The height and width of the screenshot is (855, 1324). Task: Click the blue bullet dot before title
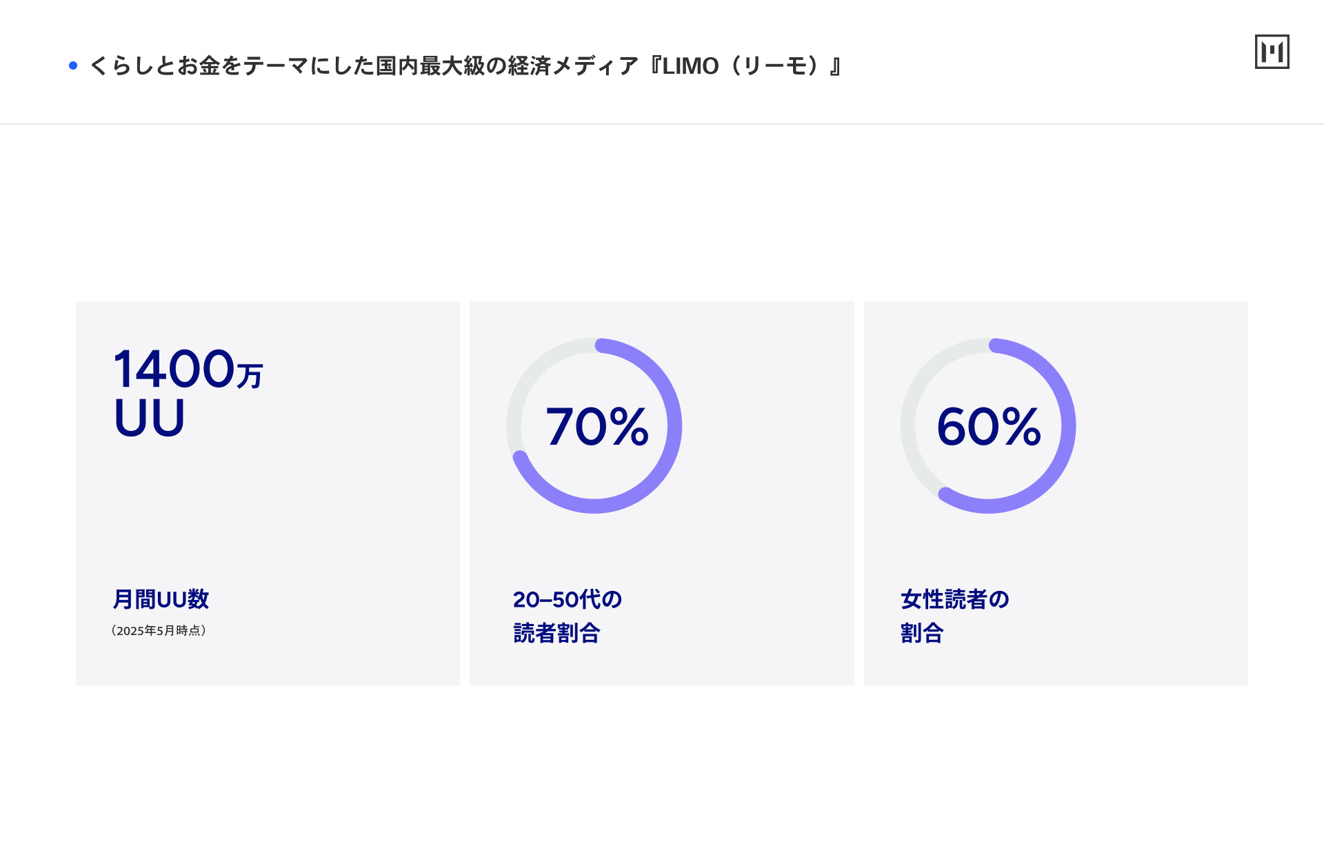click(73, 66)
